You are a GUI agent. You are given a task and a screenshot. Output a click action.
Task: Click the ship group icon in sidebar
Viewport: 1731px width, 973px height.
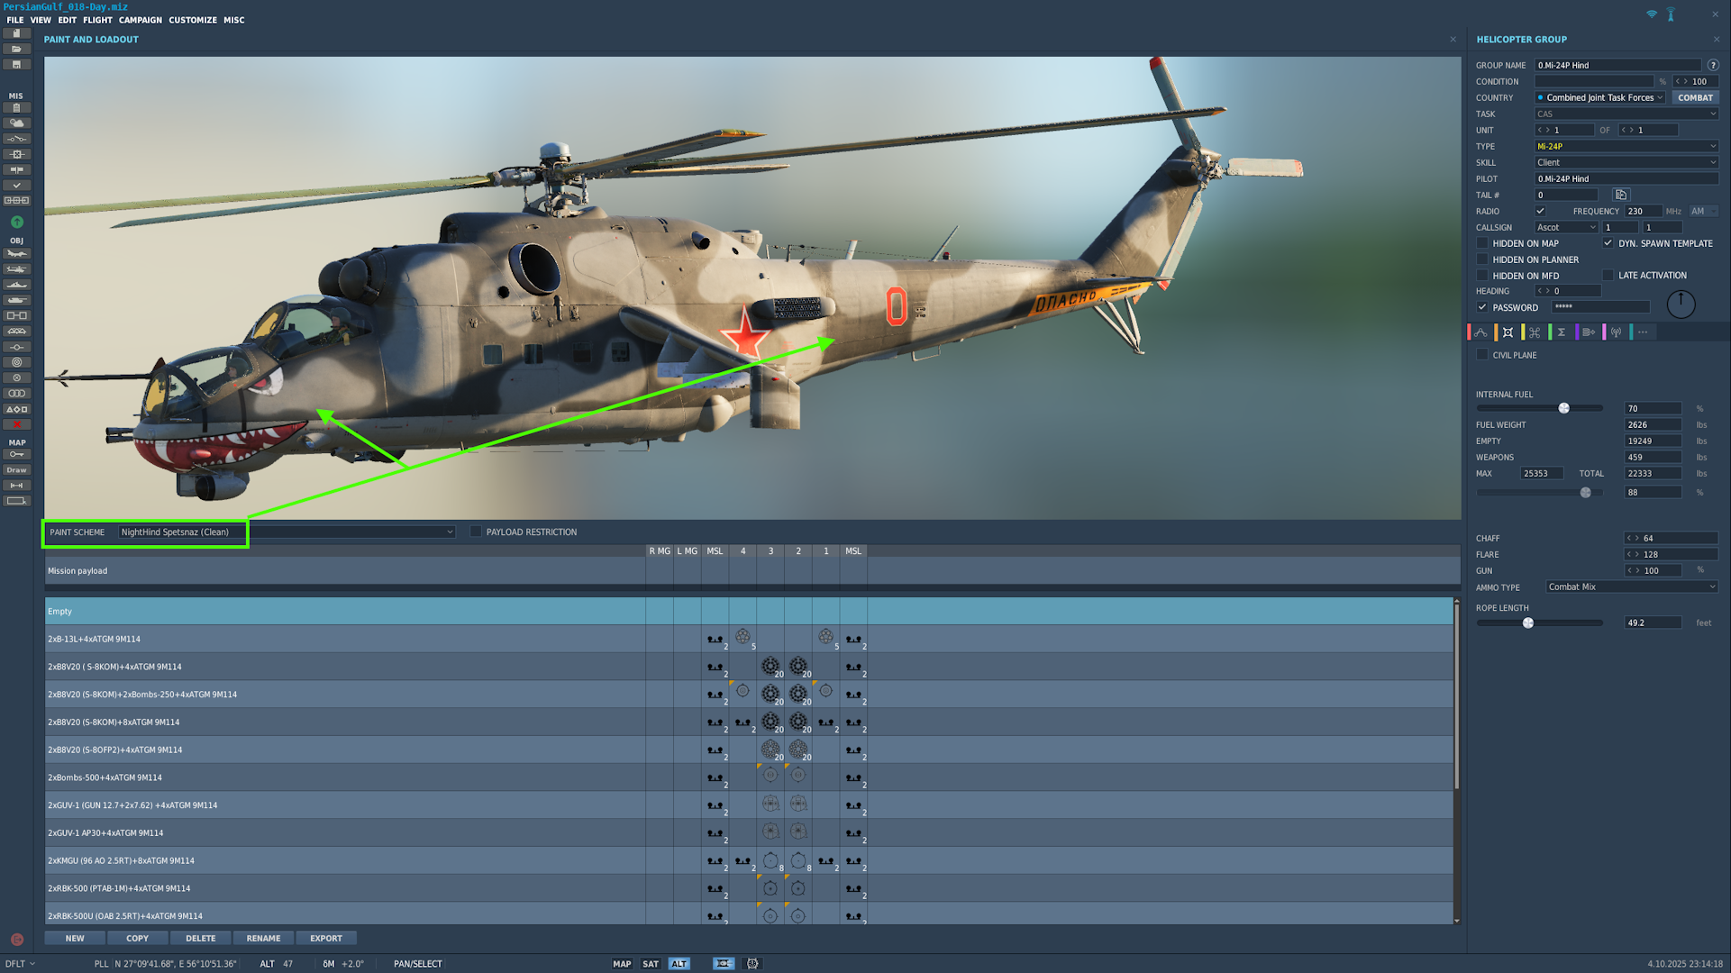pyautogui.click(x=16, y=285)
